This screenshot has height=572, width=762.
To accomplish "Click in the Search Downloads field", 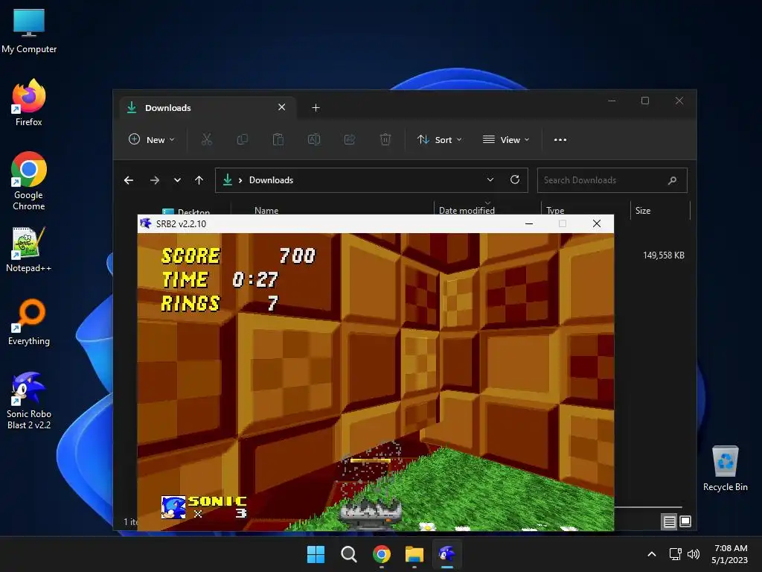I will pos(612,180).
